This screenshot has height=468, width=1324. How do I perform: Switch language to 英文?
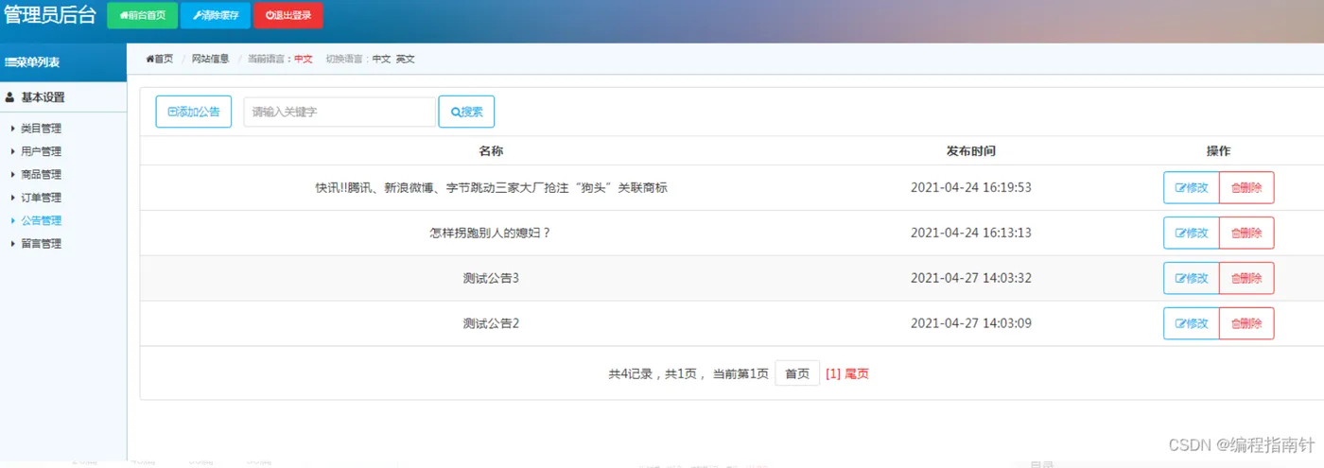405,59
